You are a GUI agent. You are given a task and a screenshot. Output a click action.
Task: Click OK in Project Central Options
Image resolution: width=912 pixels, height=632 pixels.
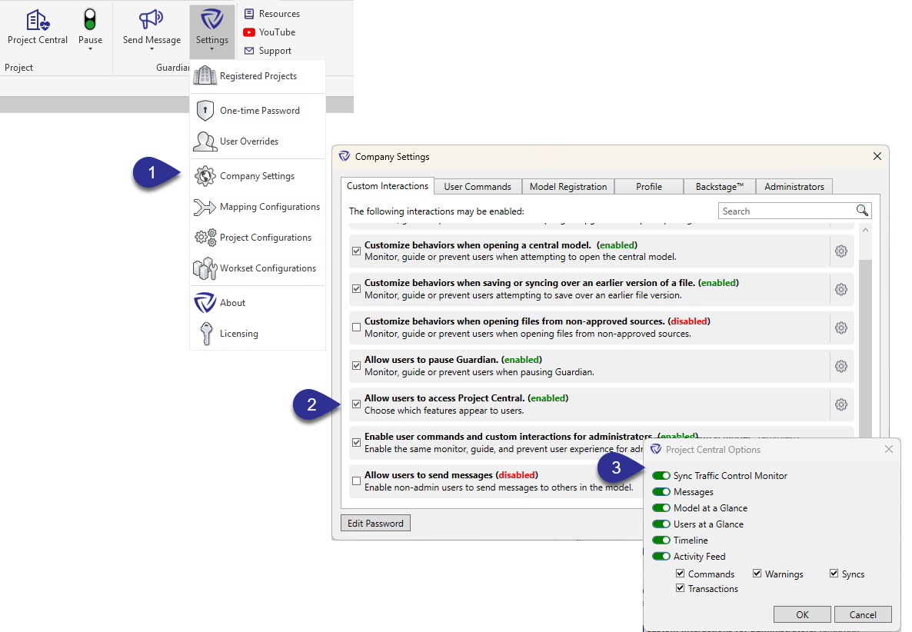tap(802, 614)
